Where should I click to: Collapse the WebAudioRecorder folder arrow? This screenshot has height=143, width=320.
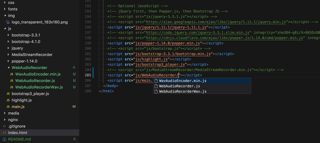[8, 68]
